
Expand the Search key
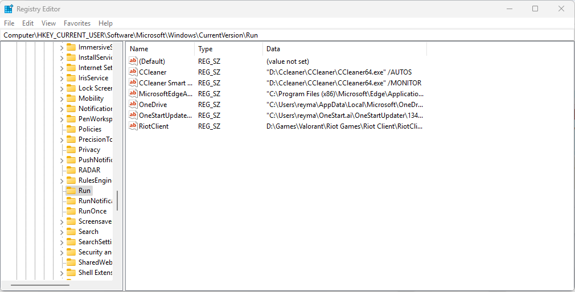pos(61,232)
